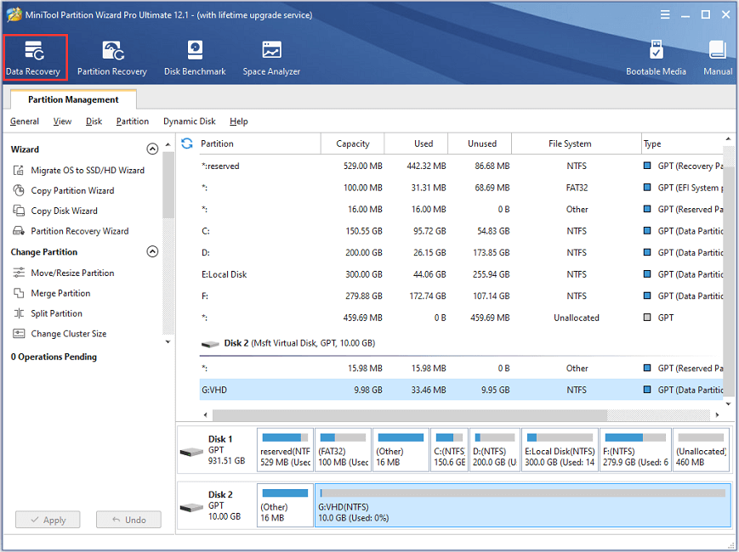Click Disk 1 drive icon in disk map

tap(191, 452)
